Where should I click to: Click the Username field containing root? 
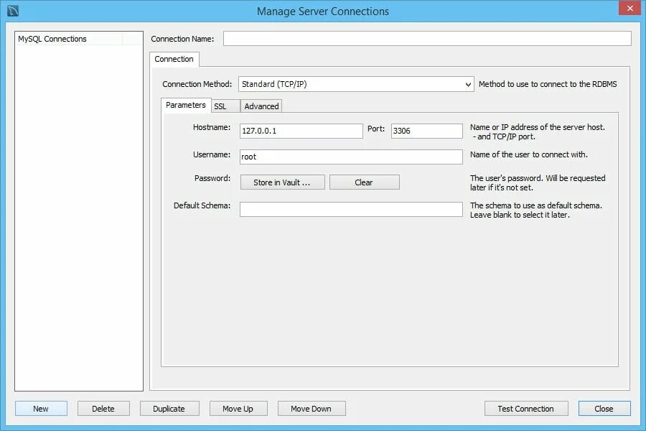tap(351, 157)
